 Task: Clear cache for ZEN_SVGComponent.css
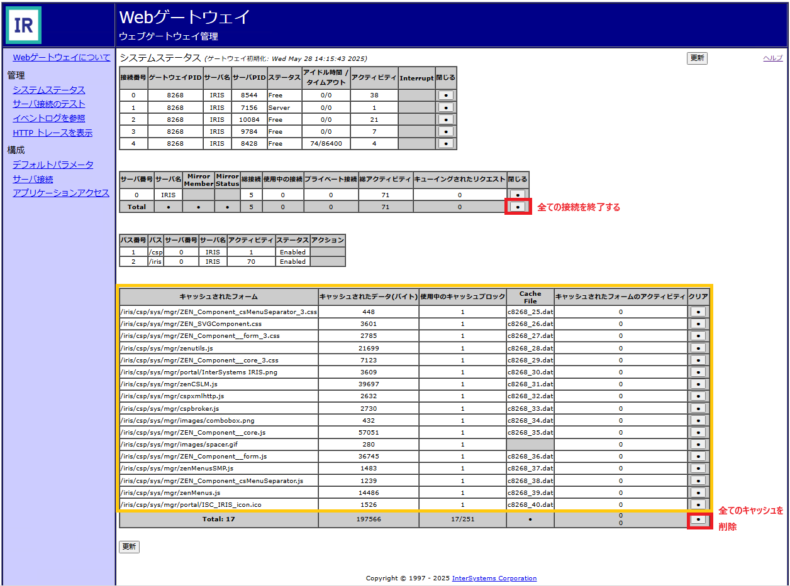pyautogui.click(x=698, y=324)
